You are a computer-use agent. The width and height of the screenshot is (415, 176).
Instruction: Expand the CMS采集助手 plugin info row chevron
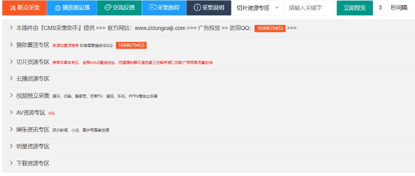[11, 27]
